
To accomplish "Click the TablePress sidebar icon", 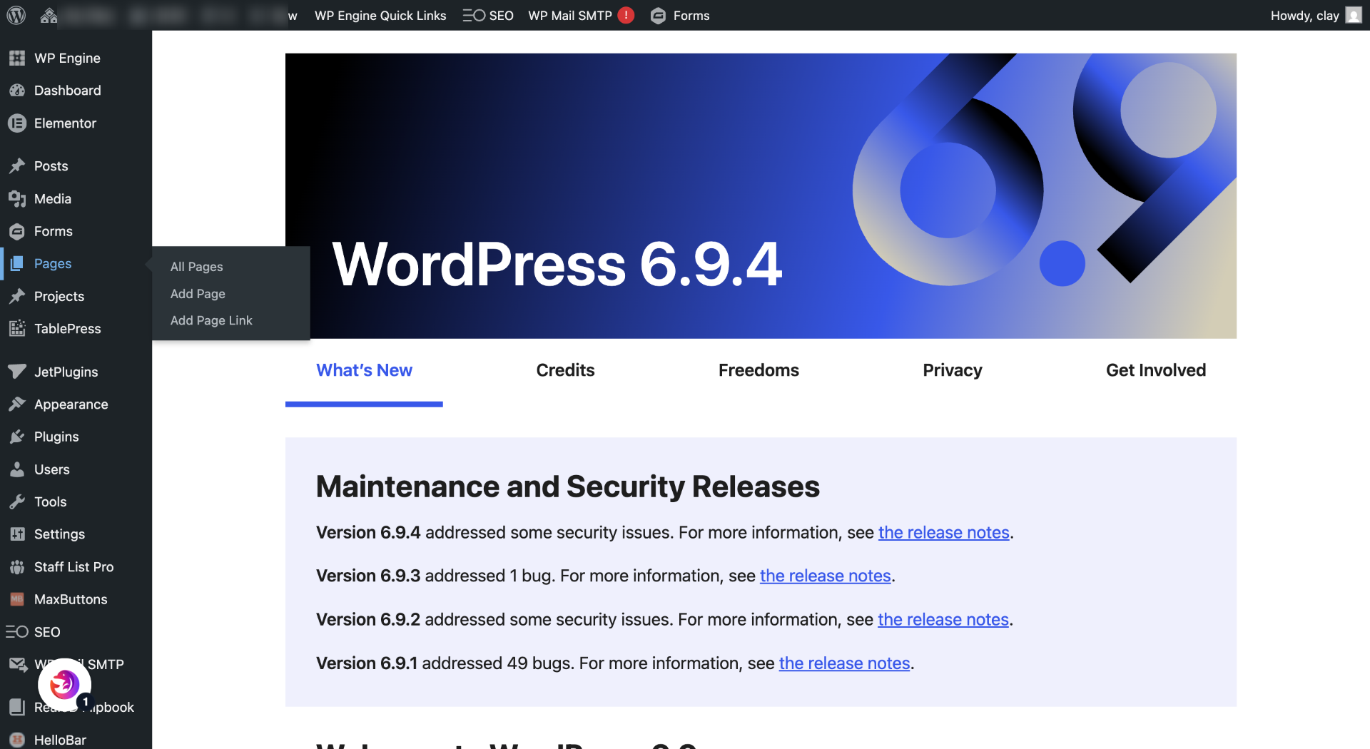I will [x=17, y=328].
